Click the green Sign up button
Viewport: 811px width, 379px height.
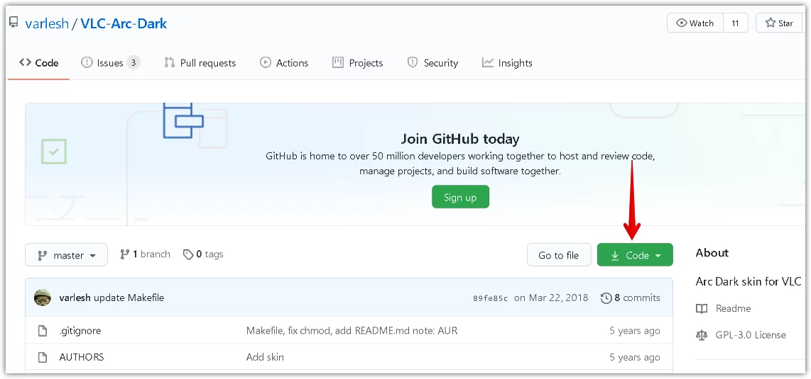[x=460, y=197]
